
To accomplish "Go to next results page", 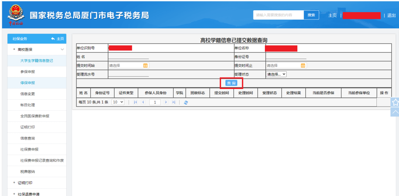I will (x=166, y=102).
